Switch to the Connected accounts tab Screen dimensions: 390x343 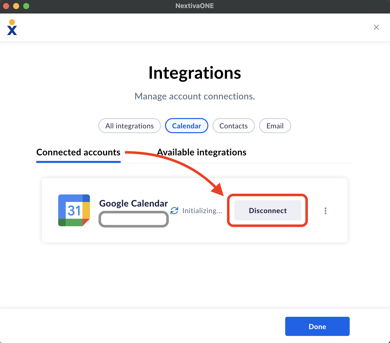tap(78, 152)
